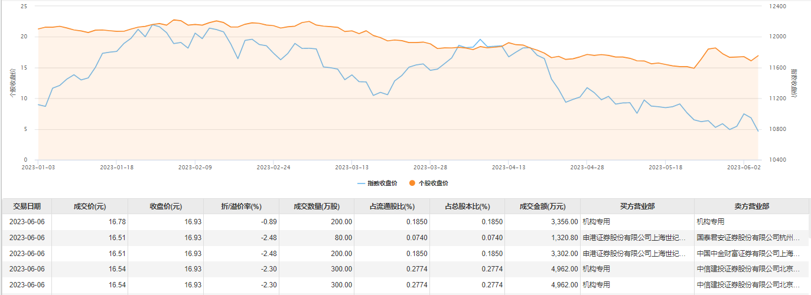This screenshot has width=811, height=295.
Task: Click the 2023-01-03 x-axis date label
Action: click(38, 167)
